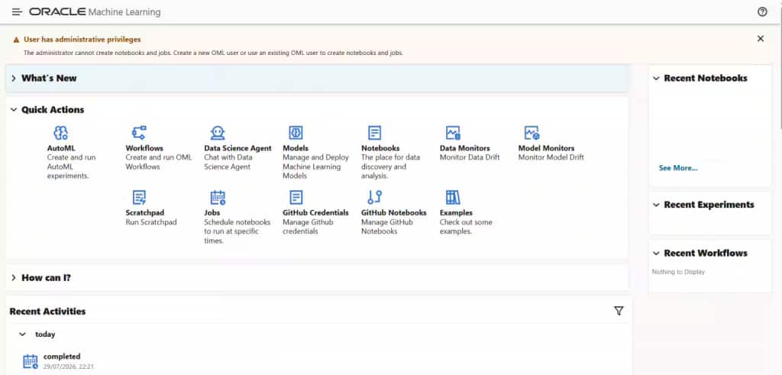
Task: Collapse the today activity group
Action: [x=22, y=334]
